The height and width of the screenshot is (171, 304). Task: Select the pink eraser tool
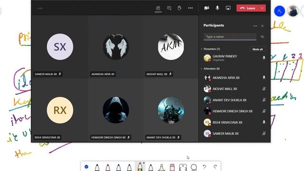[x=172, y=167]
